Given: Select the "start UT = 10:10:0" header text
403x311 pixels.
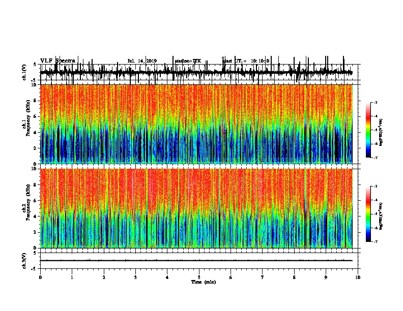Looking at the screenshot, I should point(246,61).
